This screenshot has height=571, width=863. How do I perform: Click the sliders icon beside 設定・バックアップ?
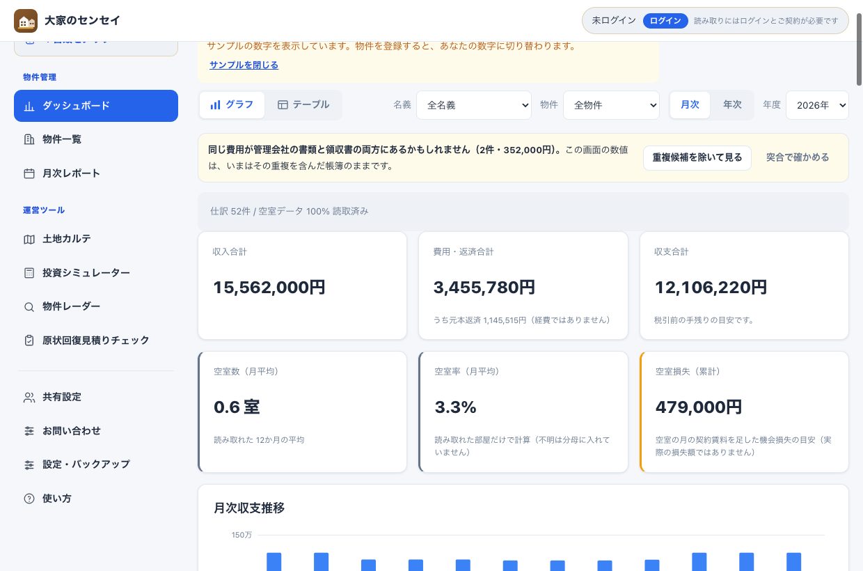click(x=29, y=464)
